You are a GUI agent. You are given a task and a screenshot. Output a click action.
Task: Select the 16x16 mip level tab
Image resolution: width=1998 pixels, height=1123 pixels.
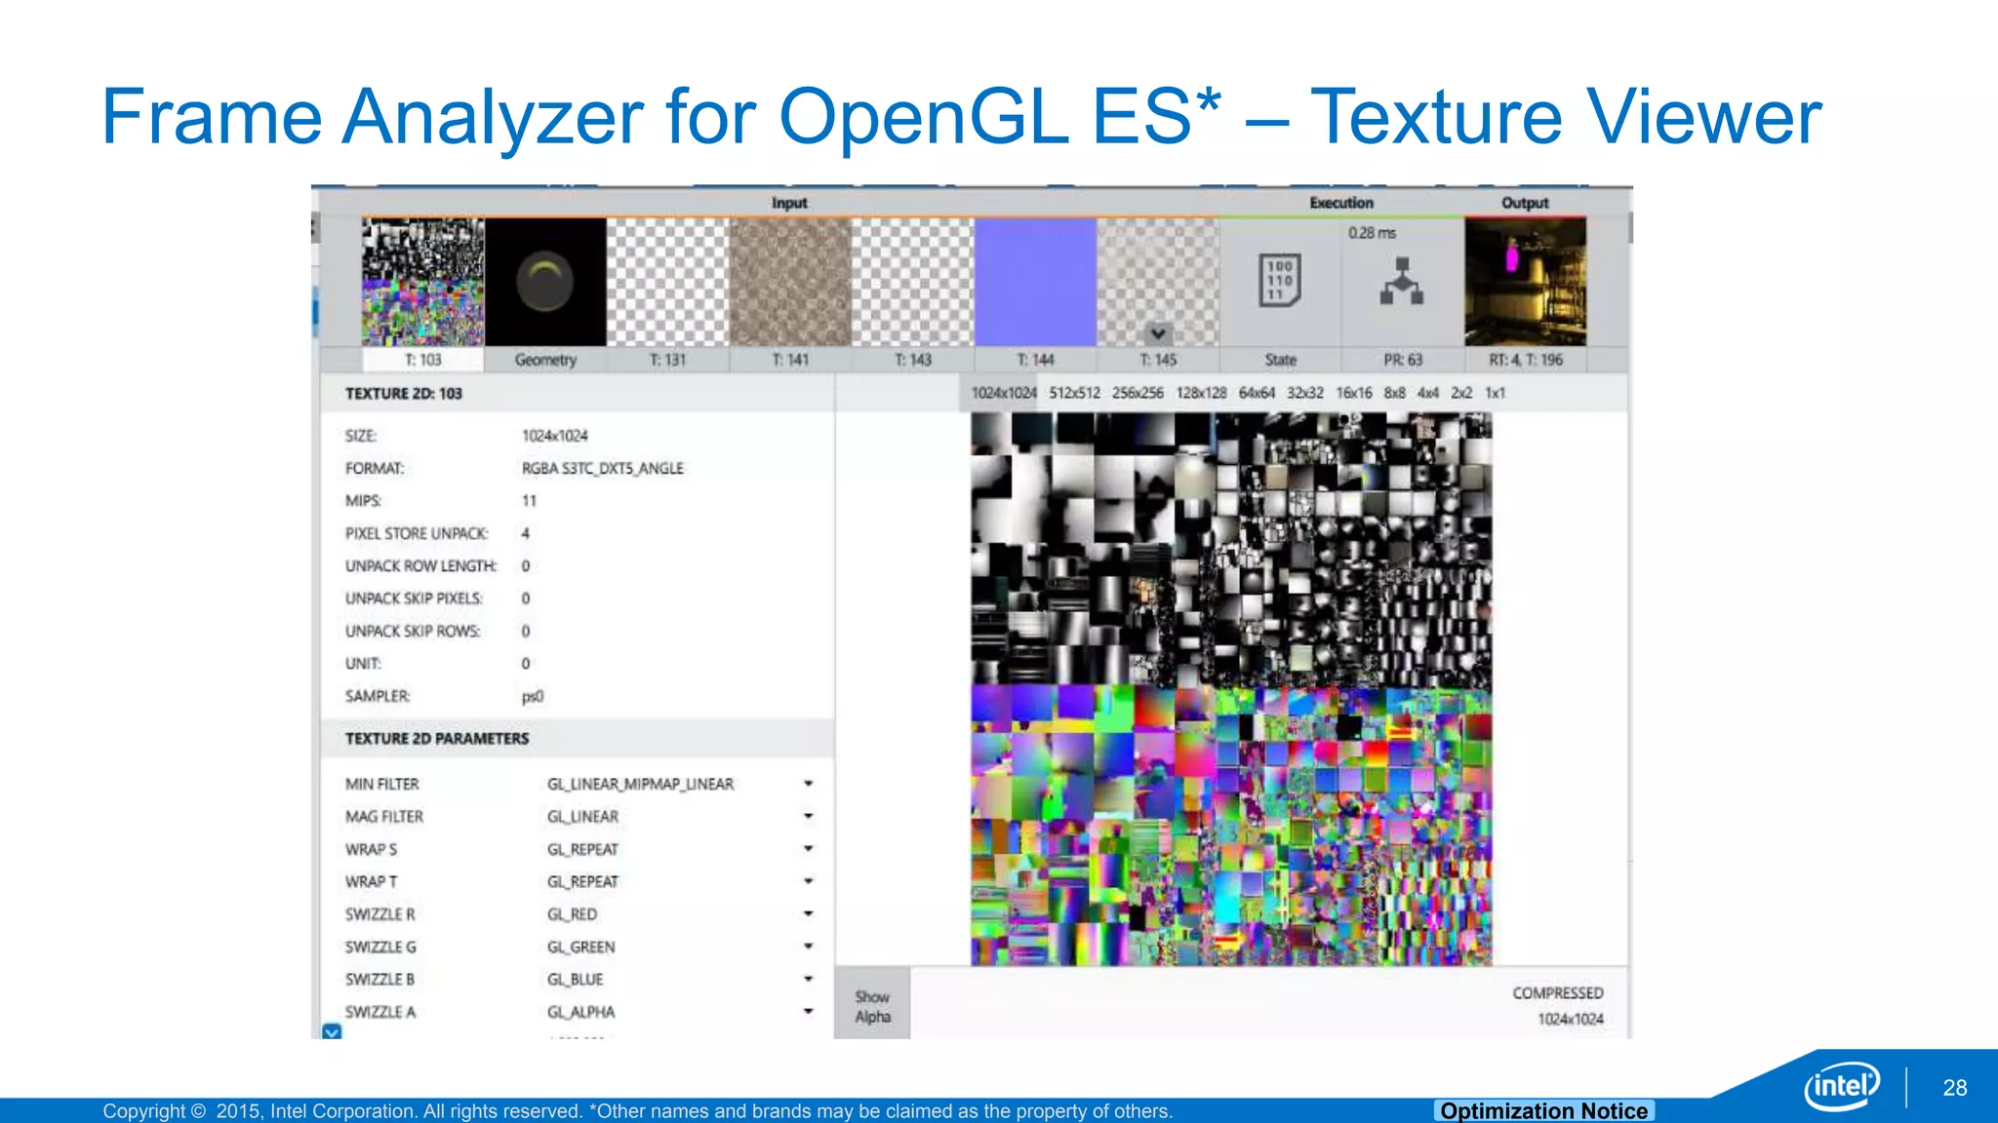(x=1353, y=393)
